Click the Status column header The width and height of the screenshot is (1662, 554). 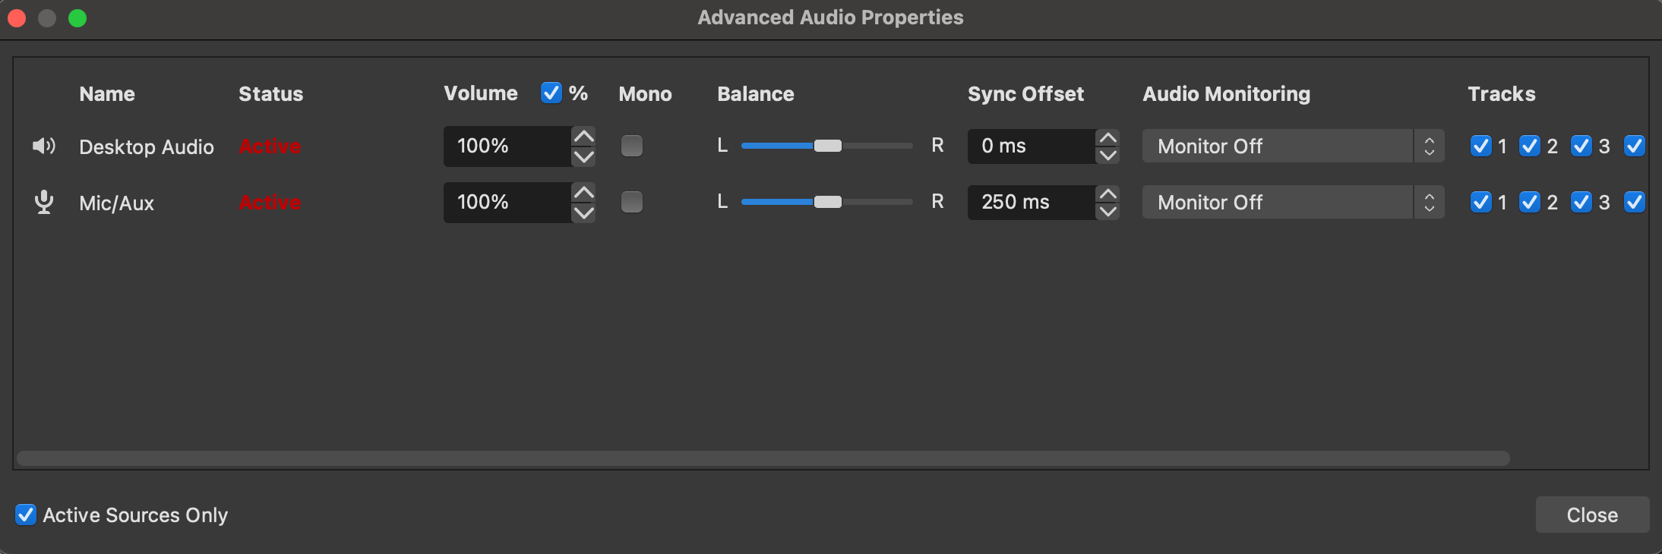271,93
